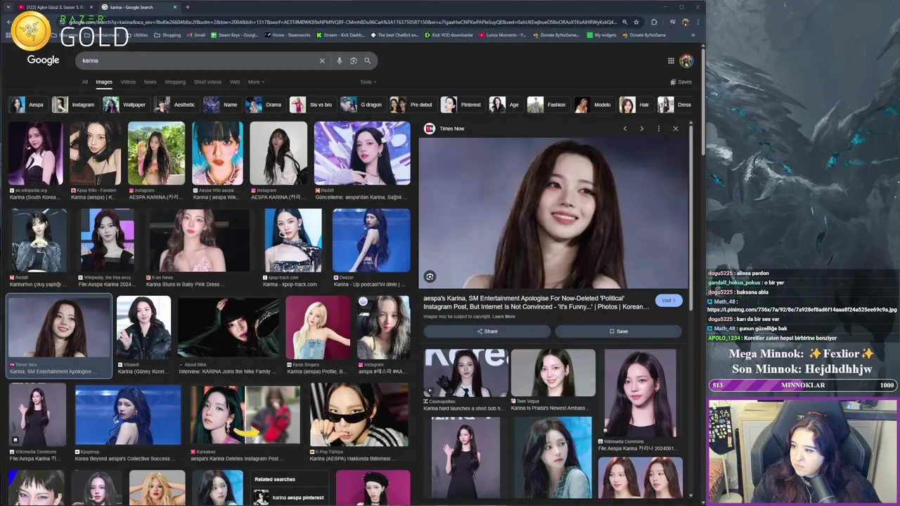Open the Kick VOD downloader bookmark

pyautogui.click(x=449, y=35)
